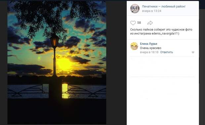Close viewer via dark strip right of panel

(202, 63)
